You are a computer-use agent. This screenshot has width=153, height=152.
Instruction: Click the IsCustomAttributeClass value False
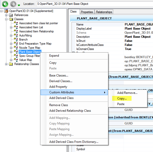click(x=128, y=45)
